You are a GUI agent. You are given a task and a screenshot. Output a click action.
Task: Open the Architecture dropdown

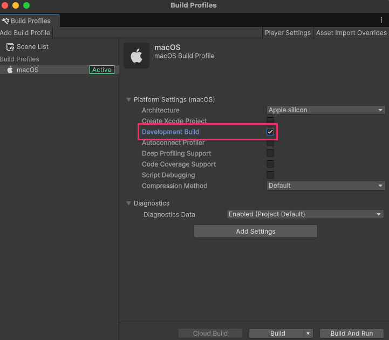coord(326,110)
